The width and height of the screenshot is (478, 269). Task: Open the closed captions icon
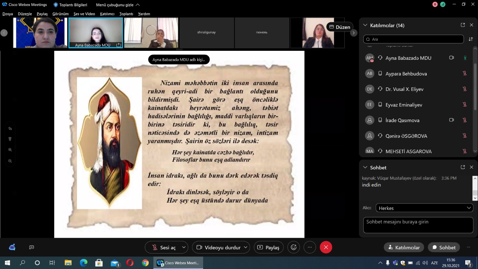32,247
